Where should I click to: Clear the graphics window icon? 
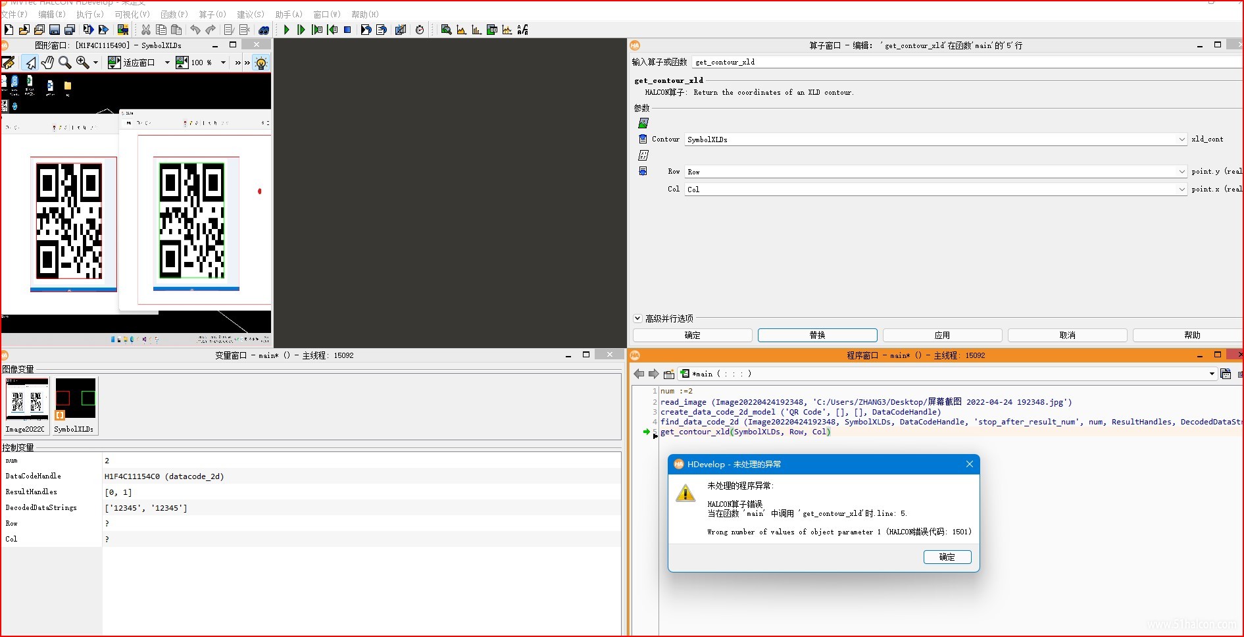click(9, 63)
